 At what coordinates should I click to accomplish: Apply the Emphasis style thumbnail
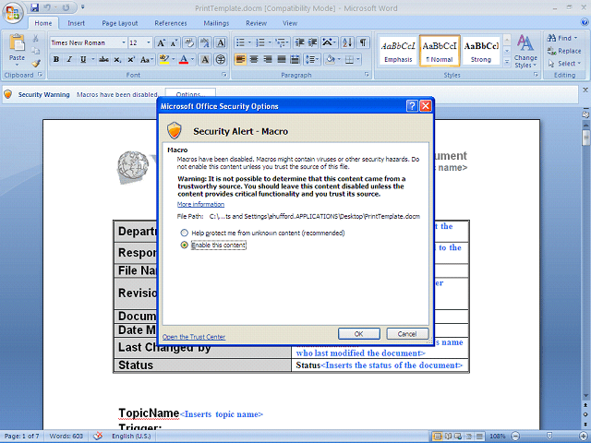398,52
